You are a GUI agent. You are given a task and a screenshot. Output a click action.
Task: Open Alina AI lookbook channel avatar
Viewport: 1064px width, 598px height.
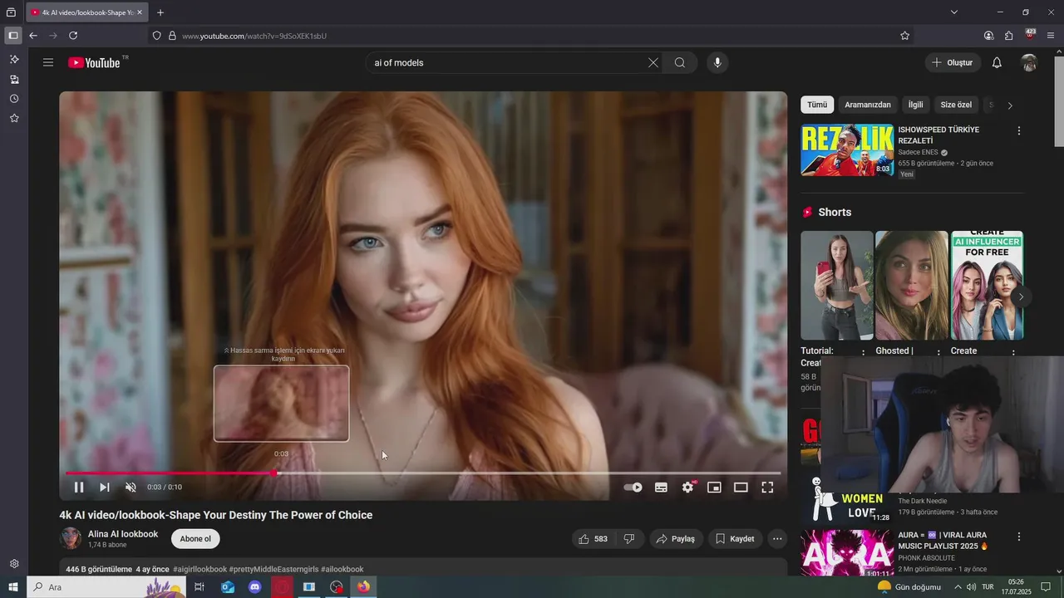tap(71, 538)
